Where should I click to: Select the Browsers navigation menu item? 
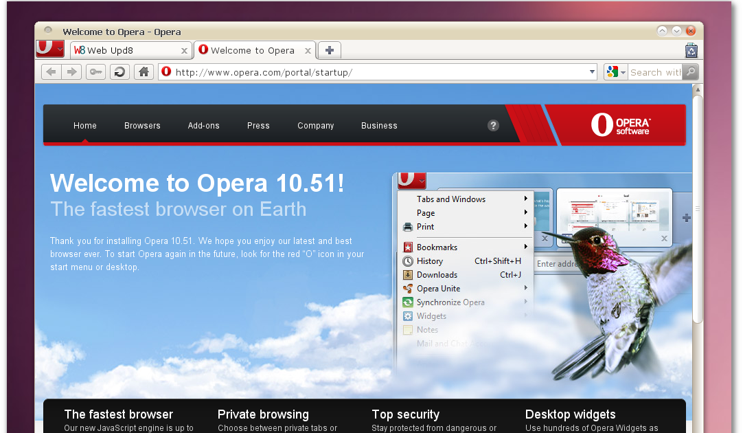coord(142,125)
